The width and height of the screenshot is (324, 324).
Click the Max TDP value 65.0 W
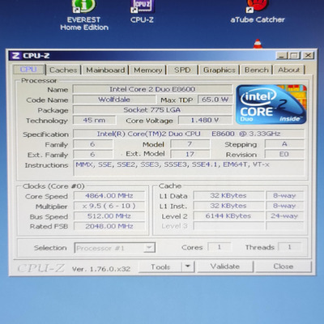point(215,100)
